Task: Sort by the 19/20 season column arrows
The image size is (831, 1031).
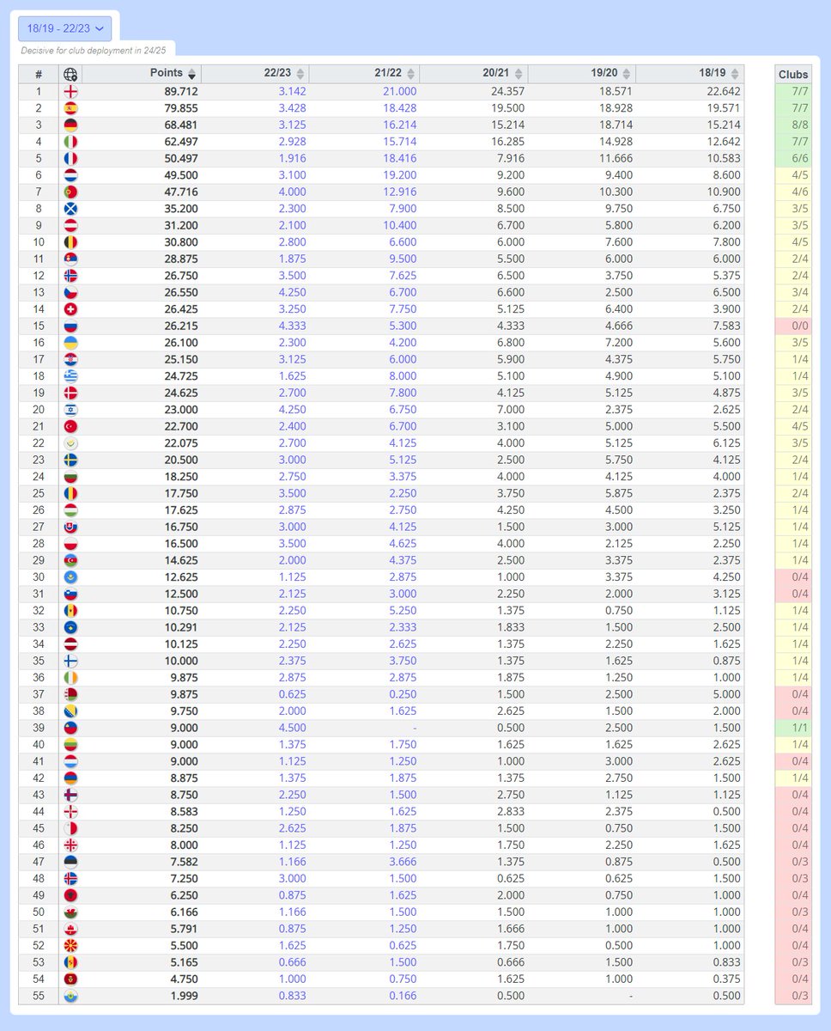Action: tap(627, 74)
